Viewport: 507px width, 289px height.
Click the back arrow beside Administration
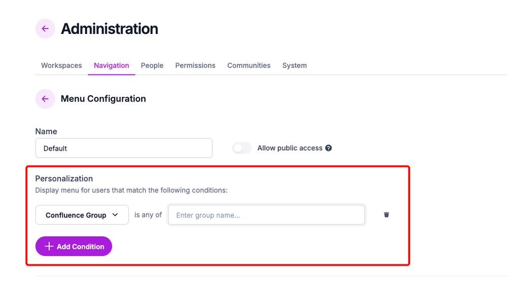(45, 29)
